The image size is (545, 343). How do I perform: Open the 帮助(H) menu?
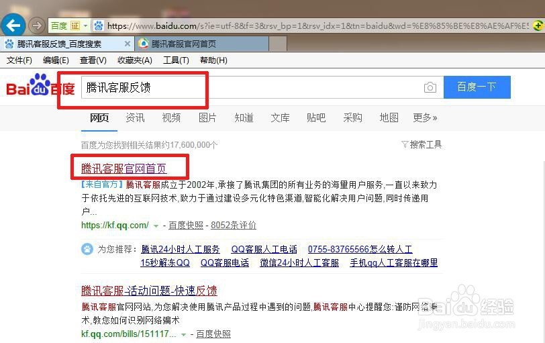click(213, 60)
